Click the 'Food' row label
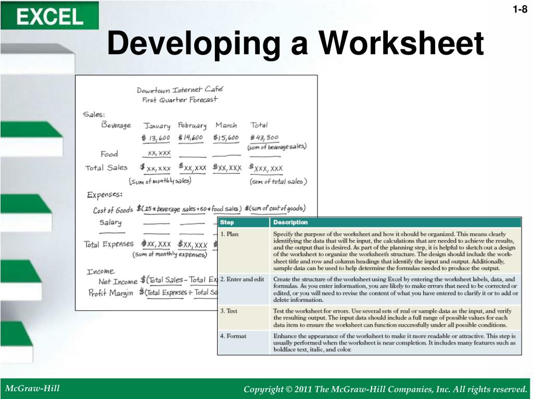Viewport: 533px width, 399px height. tap(109, 154)
